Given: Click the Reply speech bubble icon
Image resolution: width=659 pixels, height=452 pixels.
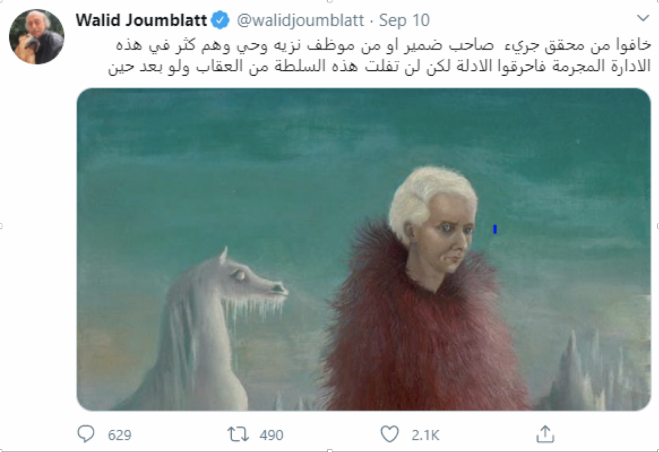Looking at the screenshot, I should tap(86, 434).
